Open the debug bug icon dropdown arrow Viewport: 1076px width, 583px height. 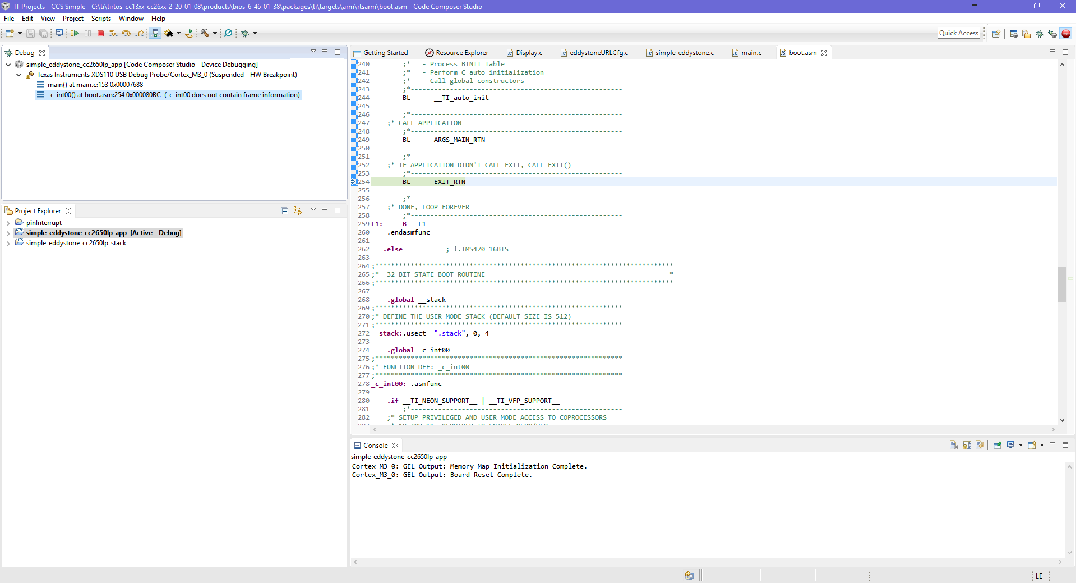click(255, 34)
